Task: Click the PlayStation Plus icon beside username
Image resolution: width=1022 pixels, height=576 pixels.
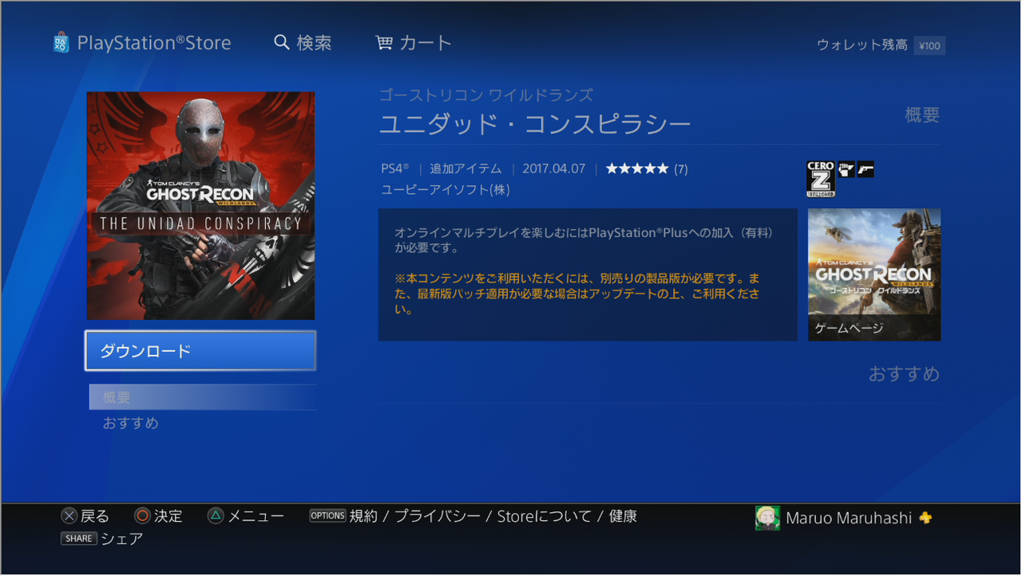Action: [x=925, y=518]
